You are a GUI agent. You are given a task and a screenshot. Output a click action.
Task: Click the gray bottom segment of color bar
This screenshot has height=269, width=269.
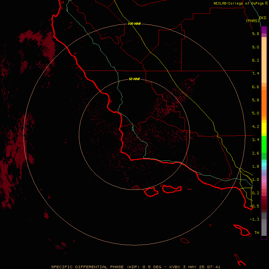[264, 229]
